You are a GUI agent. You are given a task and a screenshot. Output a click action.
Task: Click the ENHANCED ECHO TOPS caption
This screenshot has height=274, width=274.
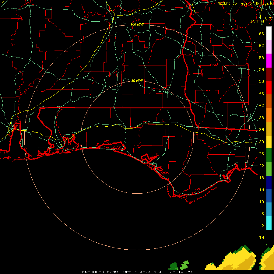coord(107,272)
